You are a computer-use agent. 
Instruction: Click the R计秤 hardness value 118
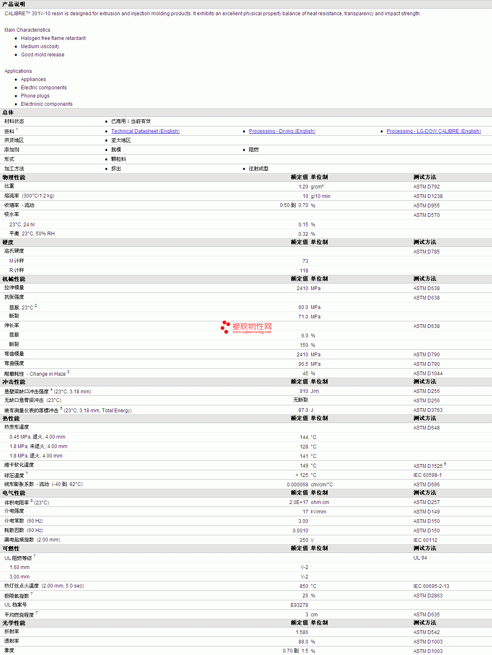tap(304, 271)
